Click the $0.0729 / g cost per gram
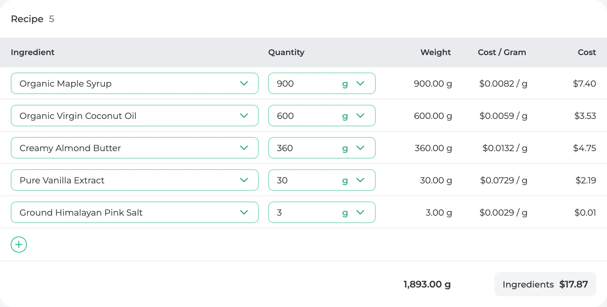The image size is (607, 307). point(503,180)
